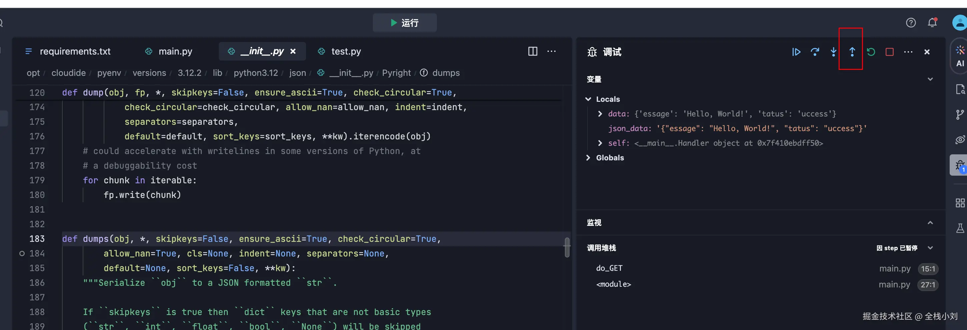Stop the debug session
Screen dimensions: 967x330
pyautogui.click(x=890, y=52)
